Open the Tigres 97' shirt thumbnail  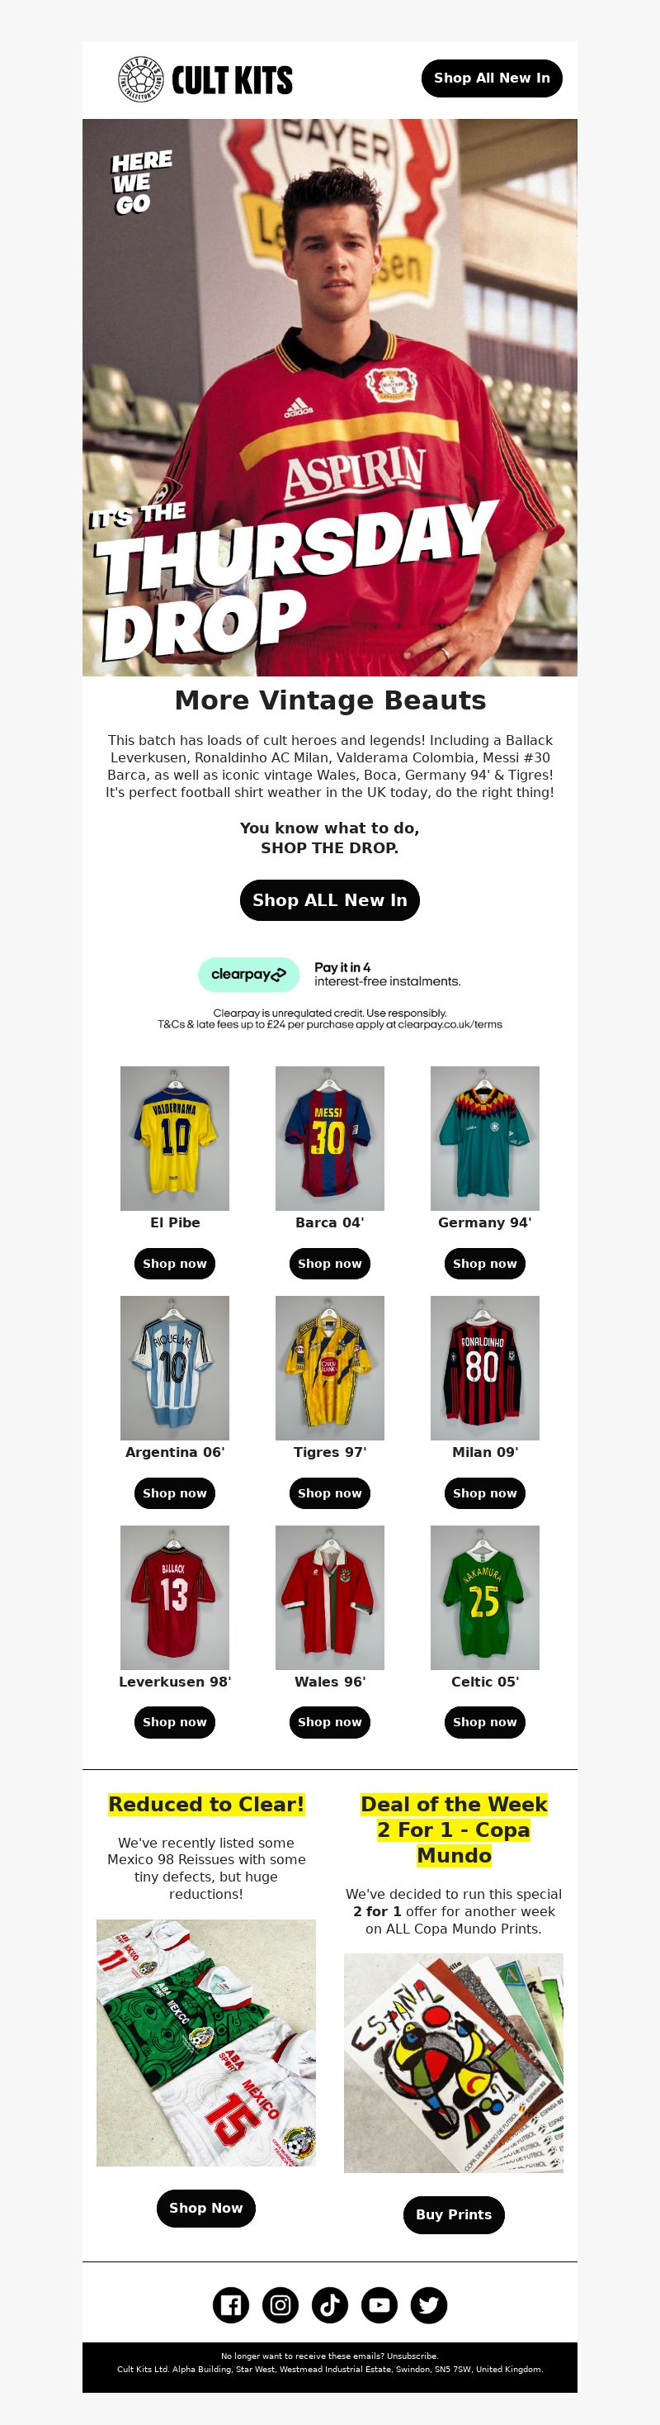[330, 1368]
